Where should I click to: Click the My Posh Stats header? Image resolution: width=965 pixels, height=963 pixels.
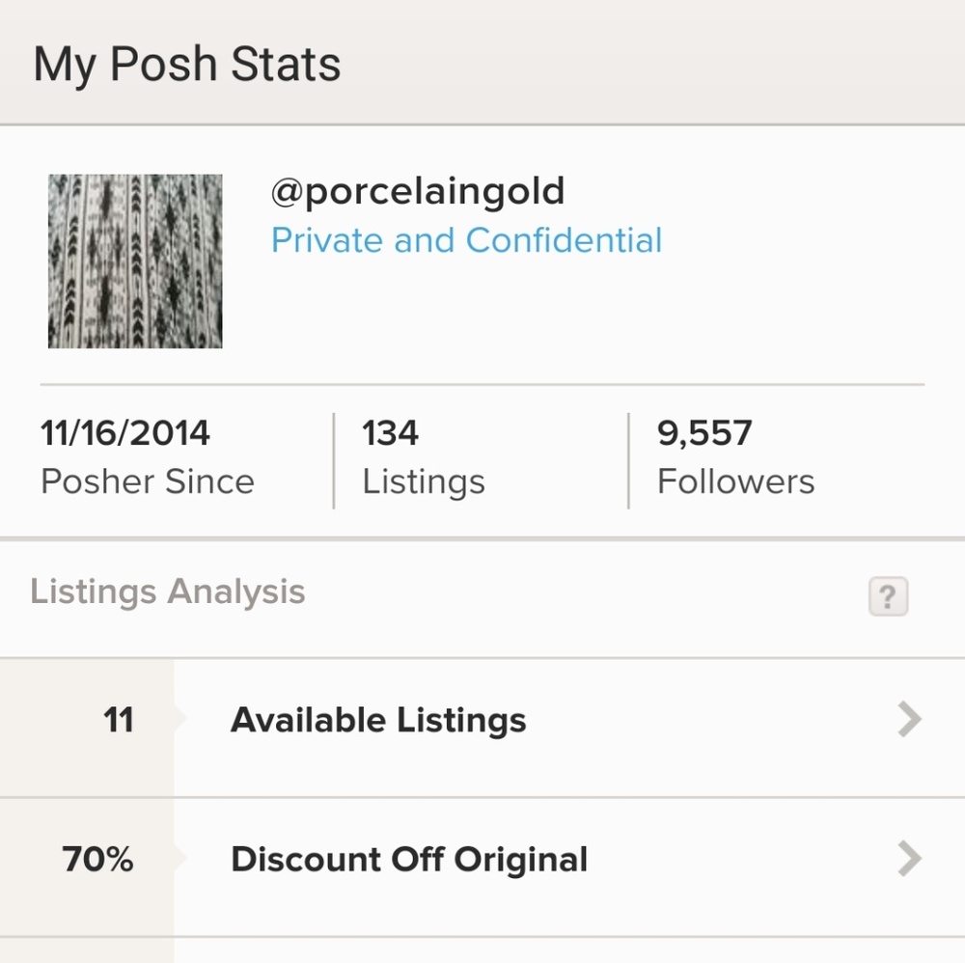pyautogui.click(x=187, y=63)
